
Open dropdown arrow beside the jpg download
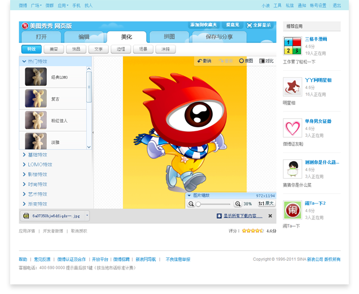click(x=87, y=215)
